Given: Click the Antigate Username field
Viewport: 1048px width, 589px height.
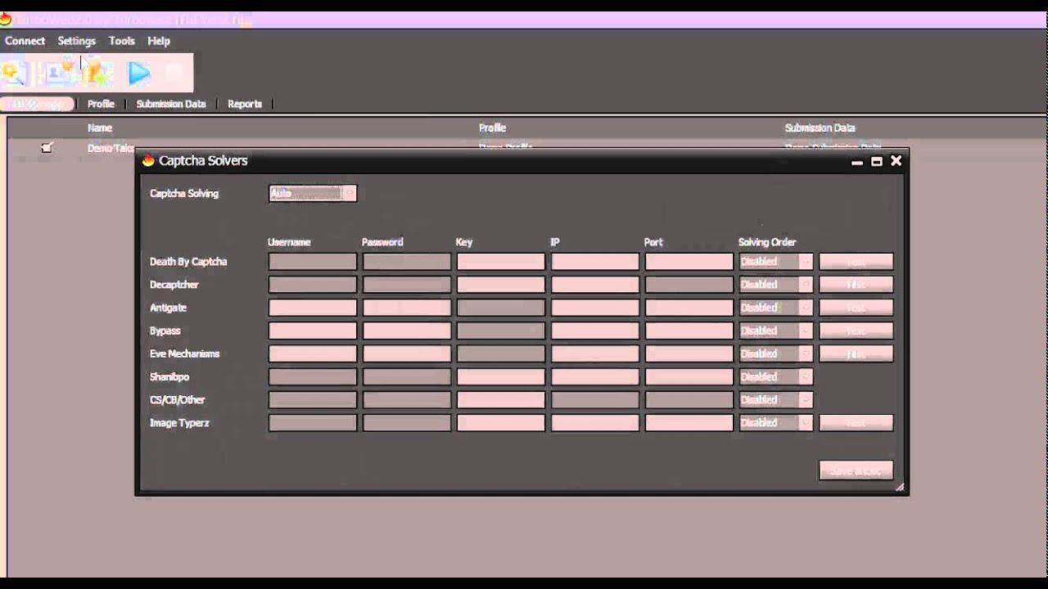Looking at the screenshot, I should 313,308.
